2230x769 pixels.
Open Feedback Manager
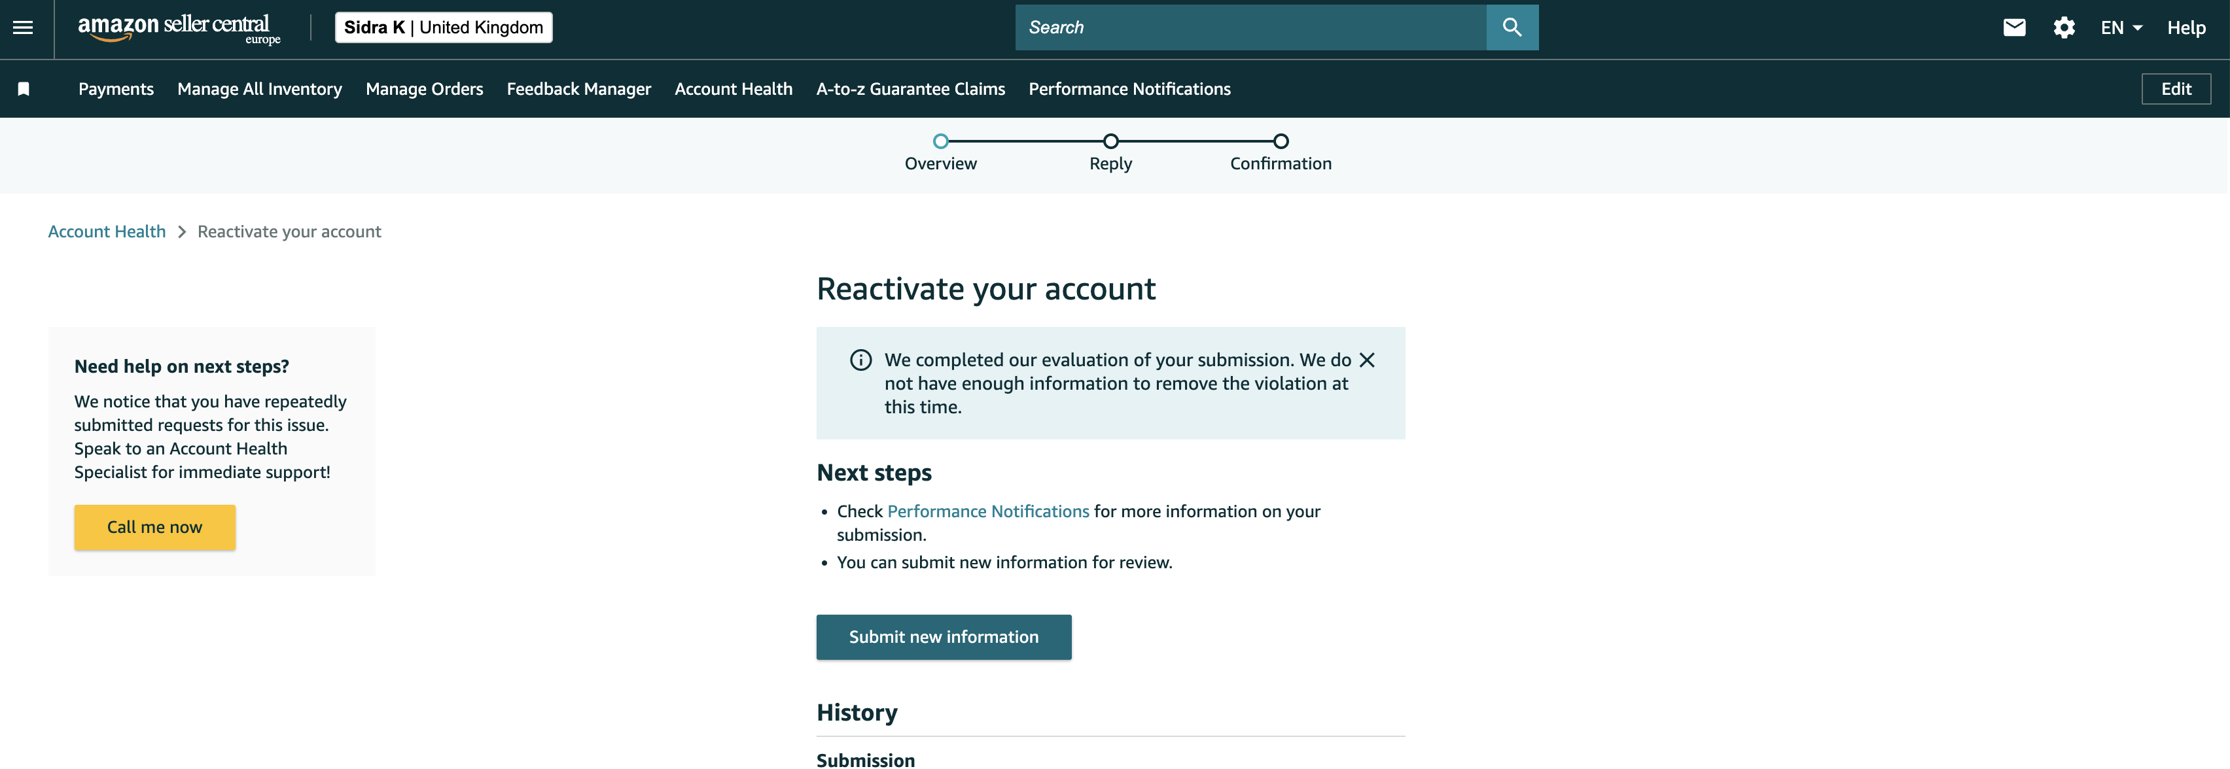[x=578, y=89]
